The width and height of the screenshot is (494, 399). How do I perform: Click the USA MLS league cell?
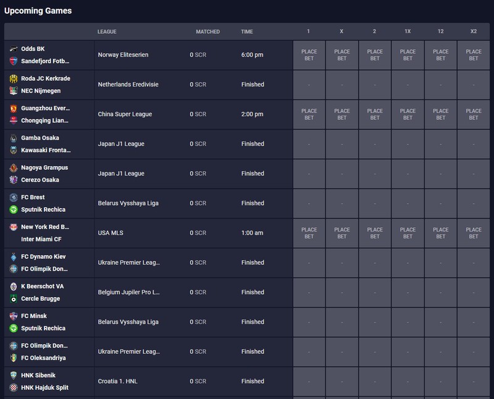[111, 233]
